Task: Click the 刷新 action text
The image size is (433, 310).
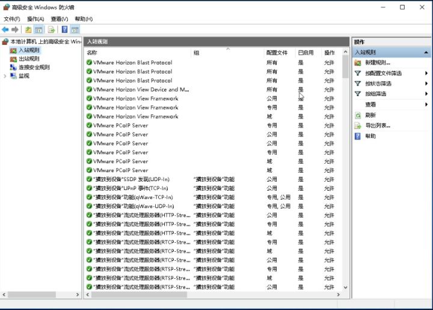Action: coord(370,115)
